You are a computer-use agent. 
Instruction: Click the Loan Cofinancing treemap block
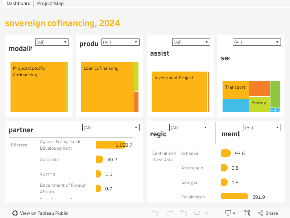[x=107, y=87]
